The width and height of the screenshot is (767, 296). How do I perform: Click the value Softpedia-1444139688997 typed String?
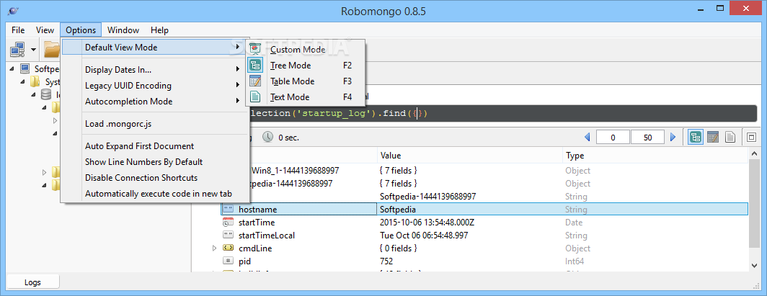pyautogui.click(x=427, y=197)
